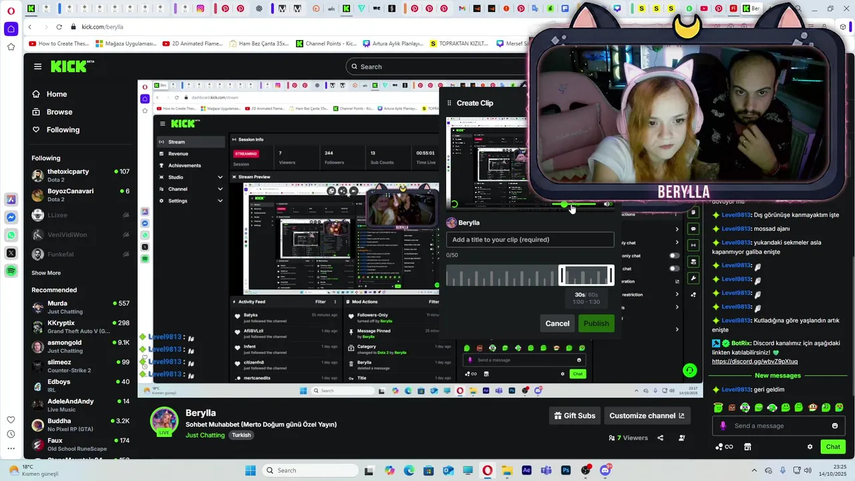Viewport: 855px width, 481px height.
Task: Jump to New messages in chat
Action: pos(778,375)
